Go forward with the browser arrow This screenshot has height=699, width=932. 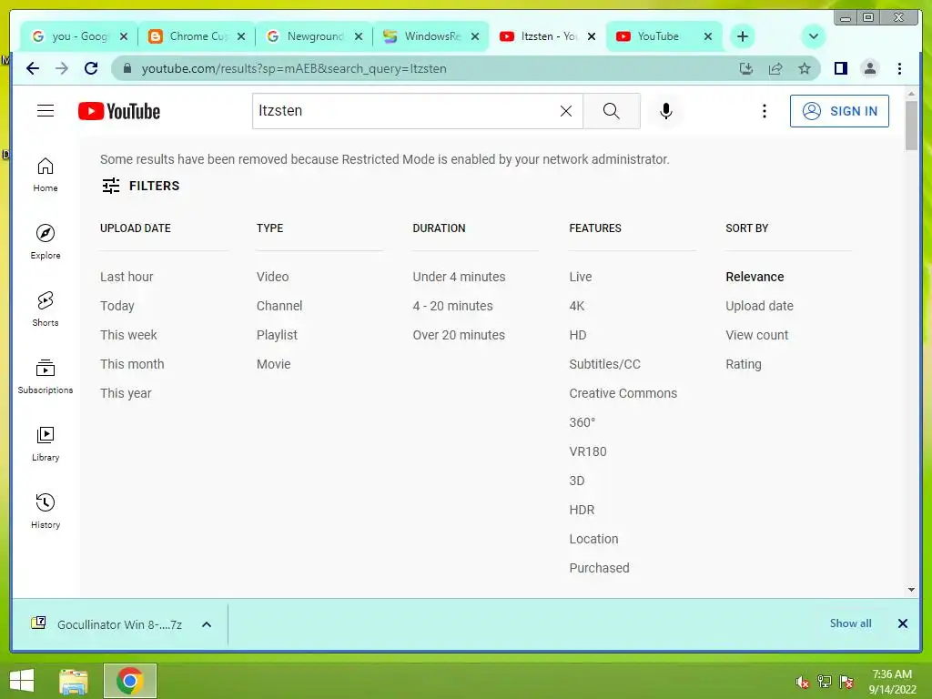pyautogui.click(x=62, y=68)
